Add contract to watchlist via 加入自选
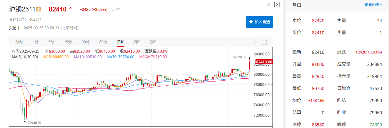The image size is (389, 128). point(259,22)
